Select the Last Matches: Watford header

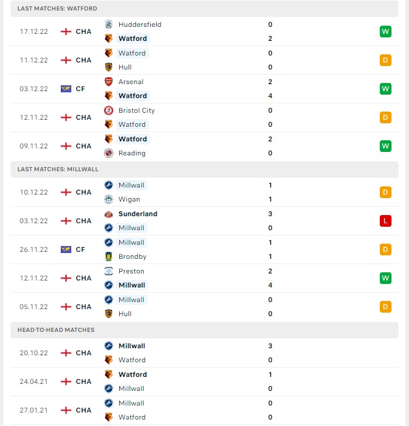pos(204,8)
